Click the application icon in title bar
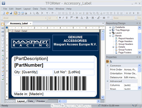This screenshot has height=108, width=142. click(x=4, y=3)
